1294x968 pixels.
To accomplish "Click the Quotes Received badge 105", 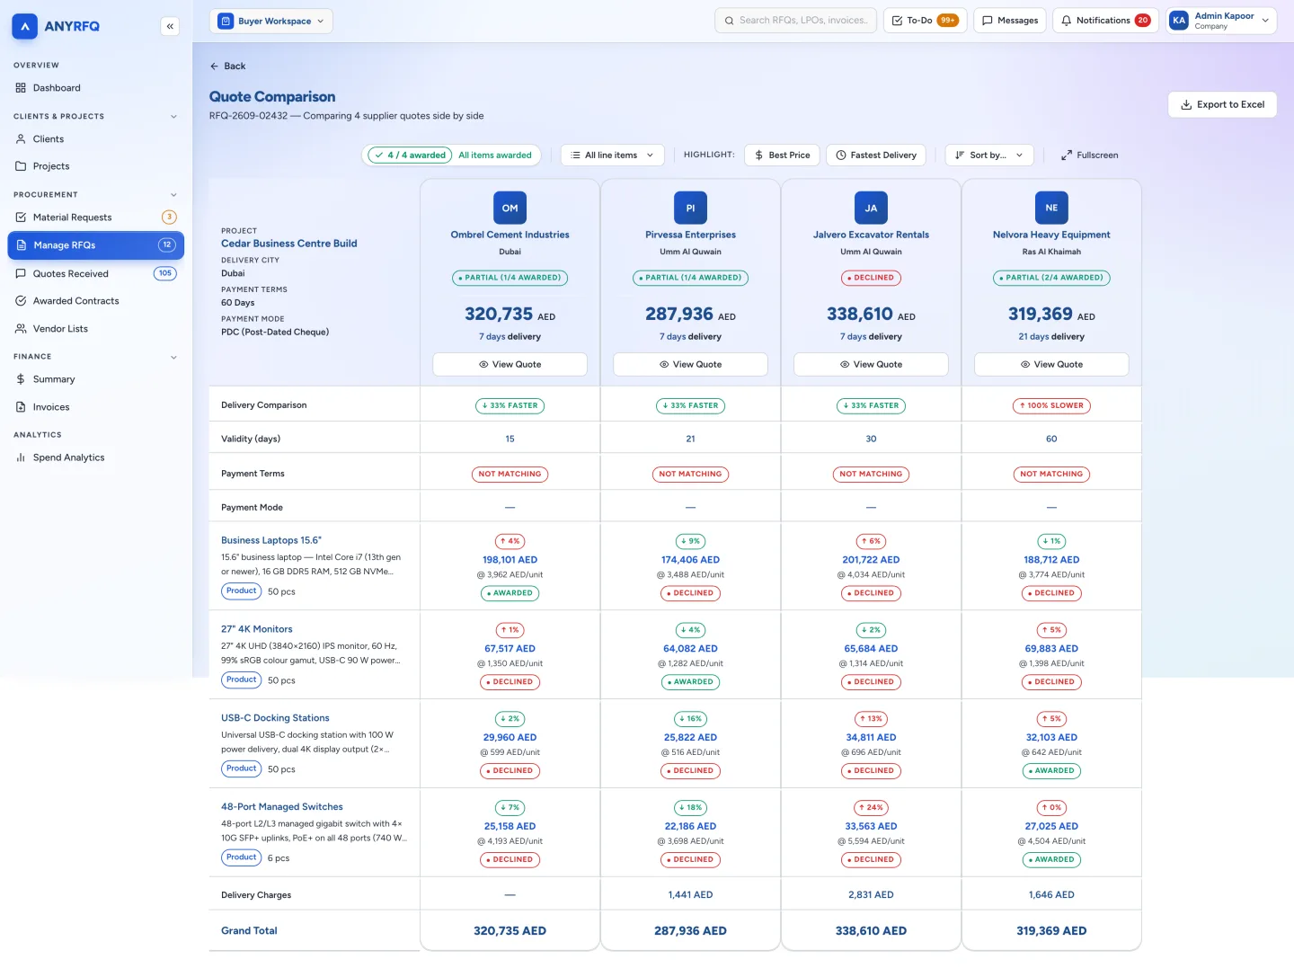I will pos(165,273).
